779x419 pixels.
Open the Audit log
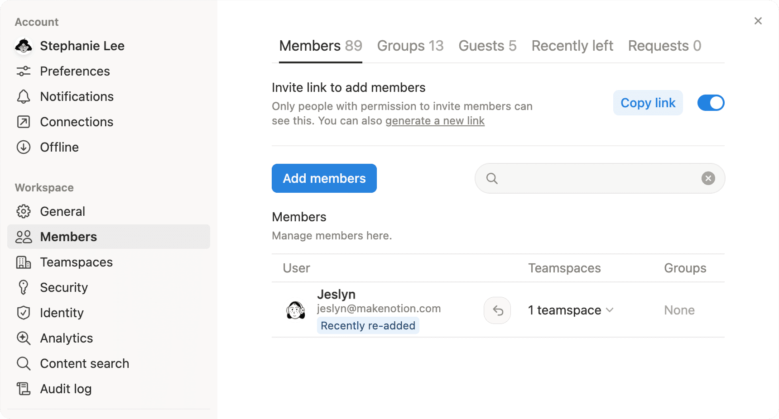coord(66,389)
